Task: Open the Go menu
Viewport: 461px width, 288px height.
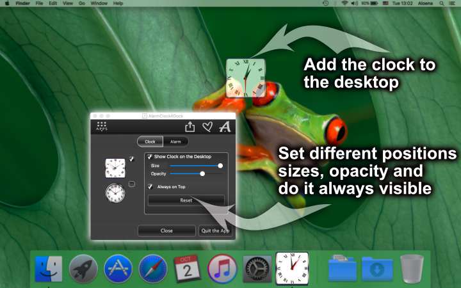Action: click(x=82, y=3)
